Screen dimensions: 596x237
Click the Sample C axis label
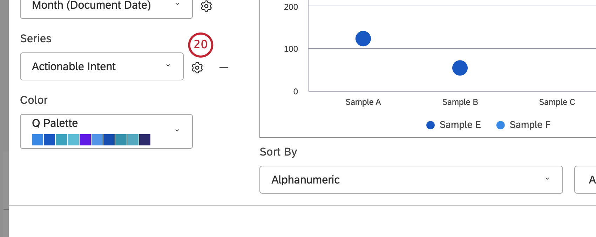(557, 102)
